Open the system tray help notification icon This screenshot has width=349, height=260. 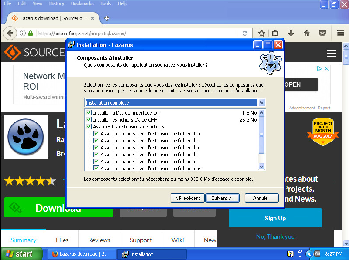tap(290, 254)
